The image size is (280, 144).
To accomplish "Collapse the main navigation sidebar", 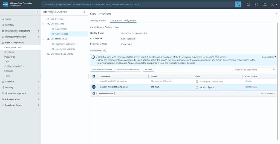I will point(37,12).
